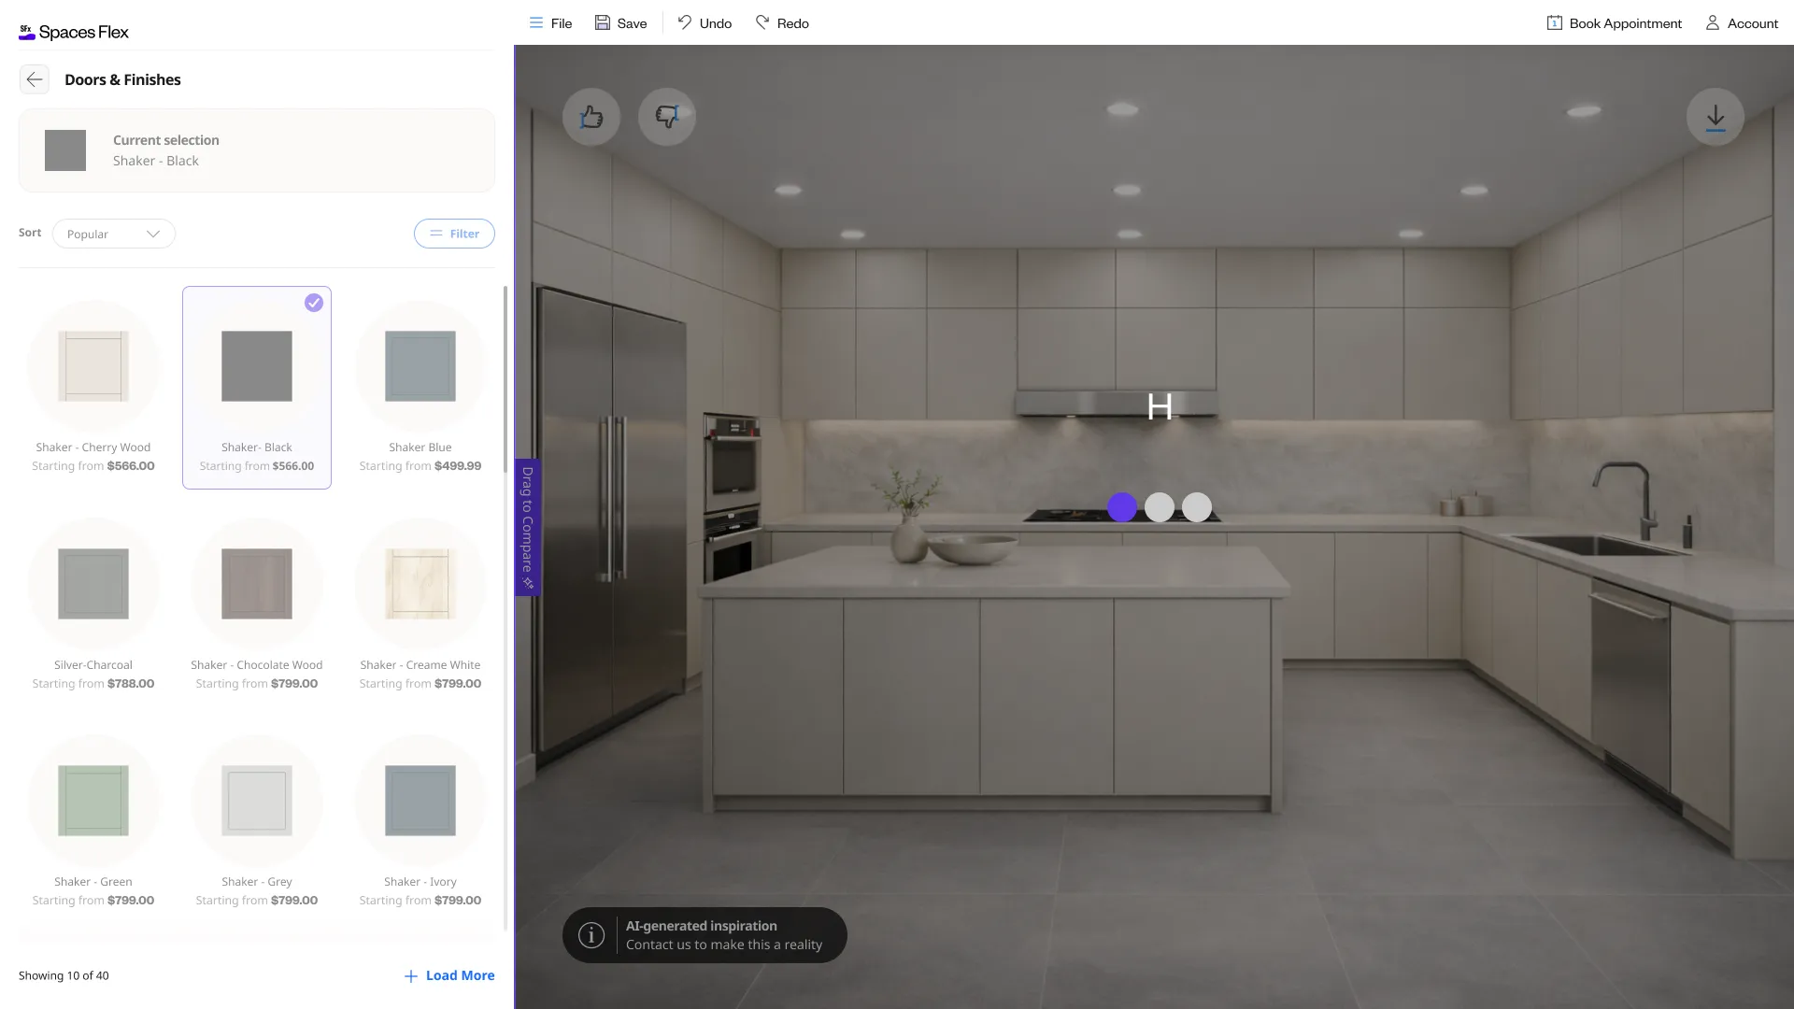The height and width of the screenshot is (1009, 1794).
Task: Select the third carousel dot
Action: click(x=1197, y=507)
